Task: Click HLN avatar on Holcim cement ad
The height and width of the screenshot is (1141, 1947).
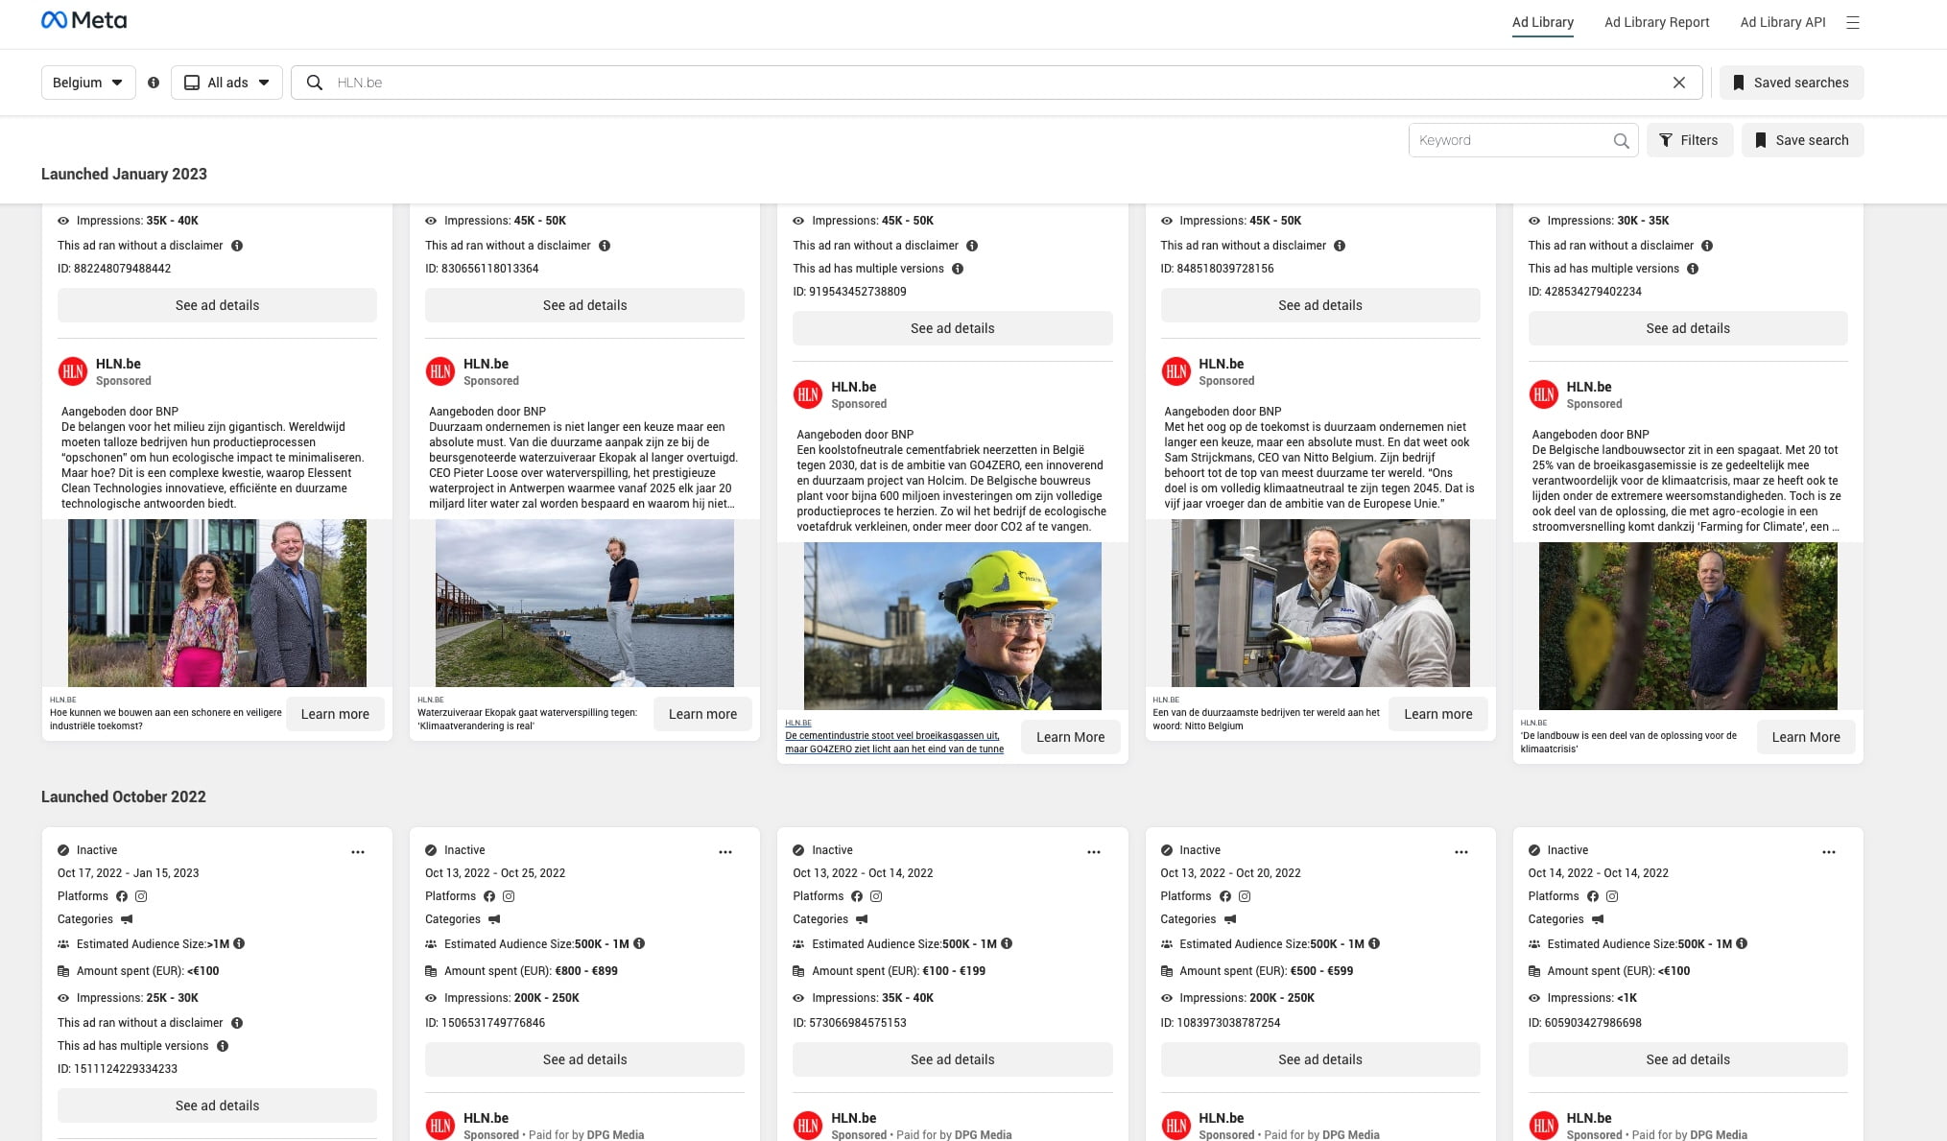Action: click(x=808, y=394)
